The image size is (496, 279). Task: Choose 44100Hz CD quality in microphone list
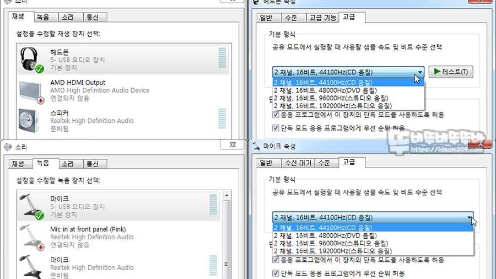373,228
